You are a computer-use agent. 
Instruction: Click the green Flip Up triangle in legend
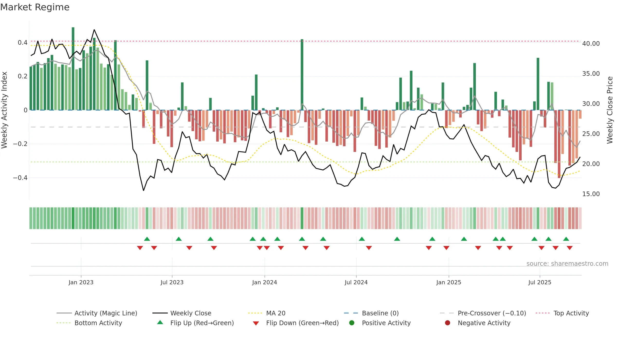(160, 322)
